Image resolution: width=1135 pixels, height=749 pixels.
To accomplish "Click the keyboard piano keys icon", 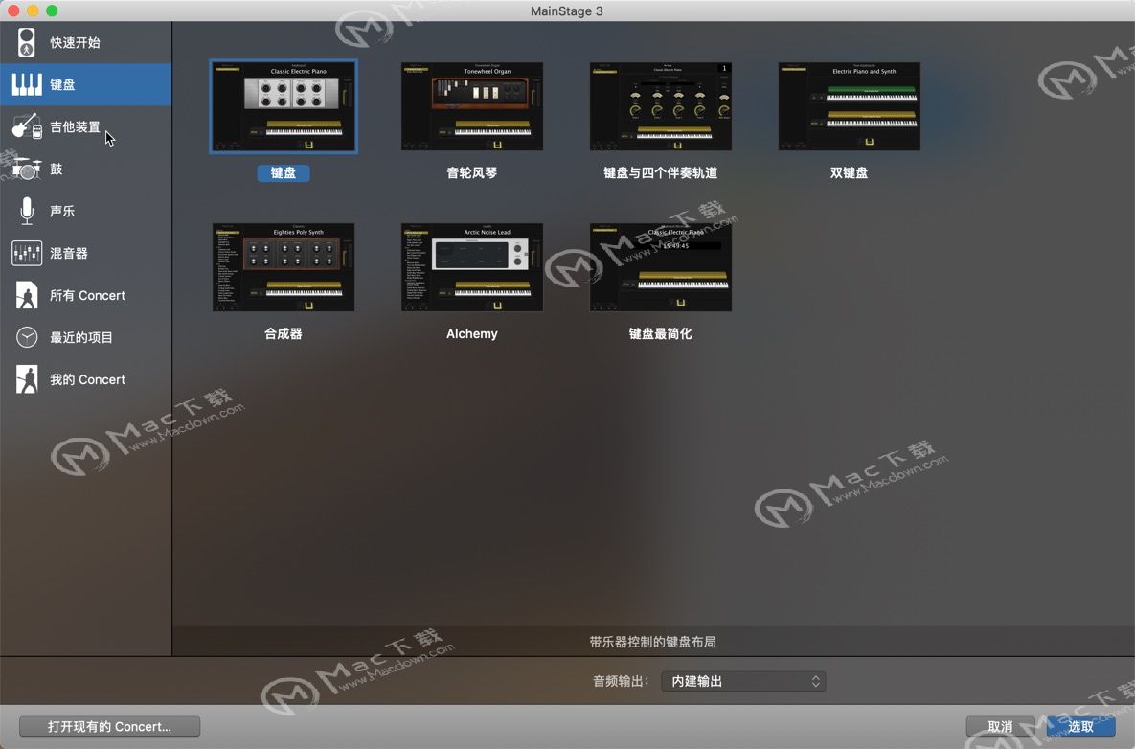I will 27,84.
